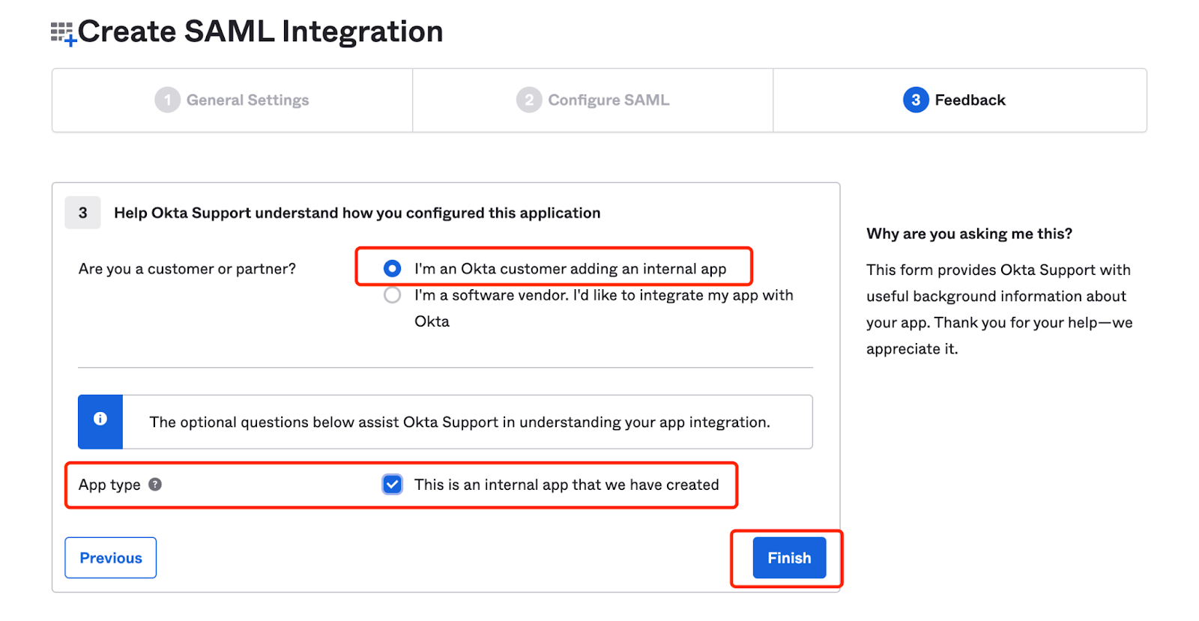
Task: Click 'I'm a software vendor' label text
Action: [604, 308]
